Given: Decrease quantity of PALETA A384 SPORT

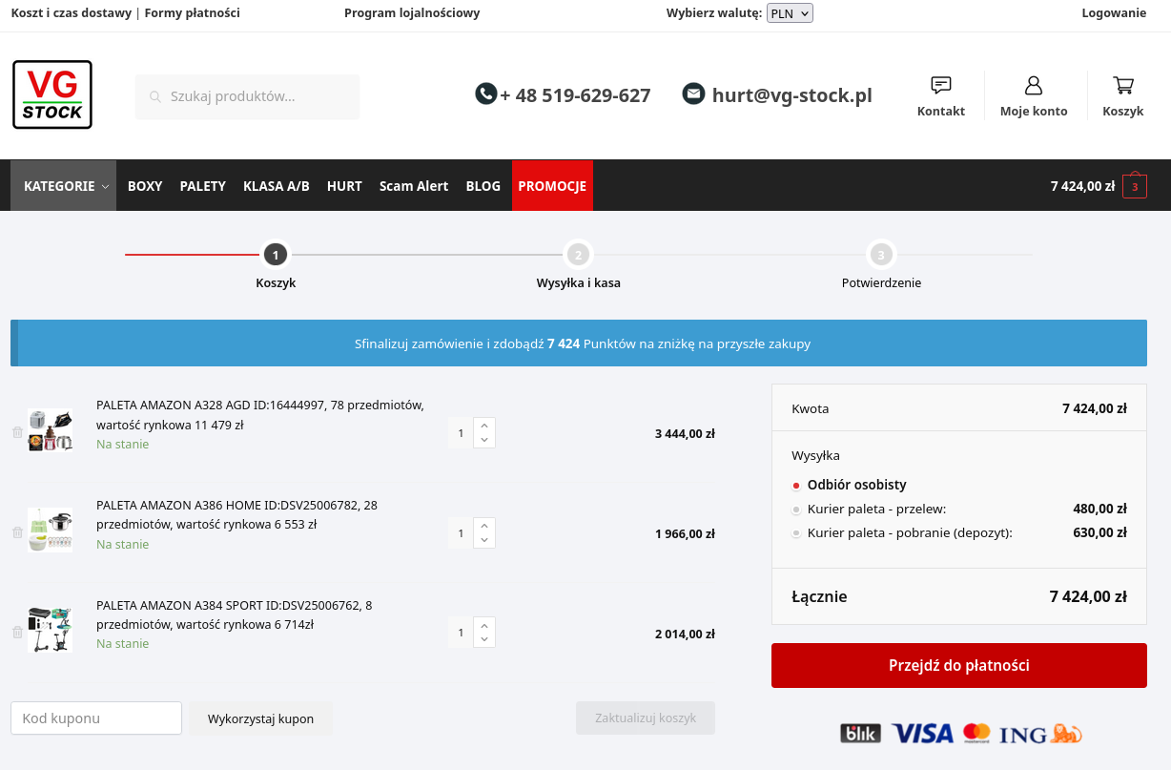Looking at the screenshot, I should click(484, 639).
